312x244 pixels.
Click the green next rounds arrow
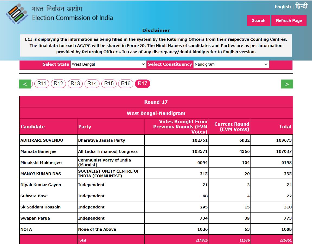[287, 84]
